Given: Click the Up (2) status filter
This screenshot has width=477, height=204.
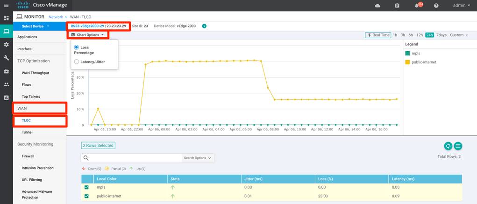Looking at the screenshot, I should (x=137, y=169).
